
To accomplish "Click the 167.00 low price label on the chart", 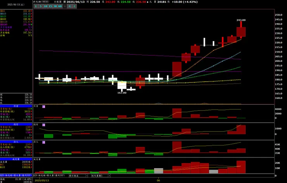I will 122,93.
